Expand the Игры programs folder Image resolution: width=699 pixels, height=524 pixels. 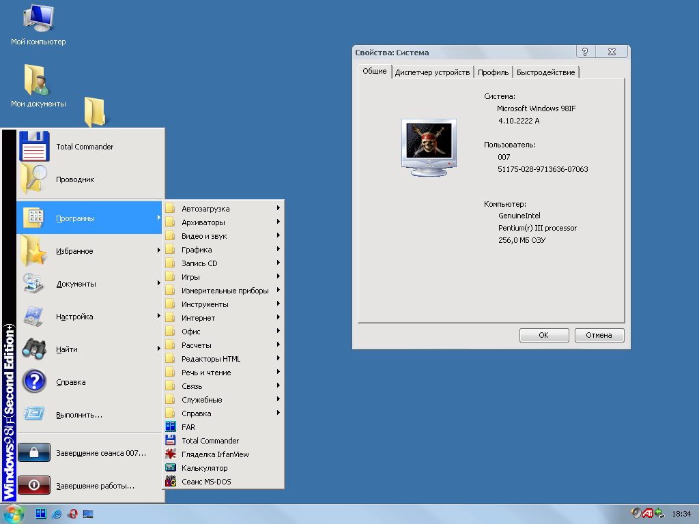(190, 277)
